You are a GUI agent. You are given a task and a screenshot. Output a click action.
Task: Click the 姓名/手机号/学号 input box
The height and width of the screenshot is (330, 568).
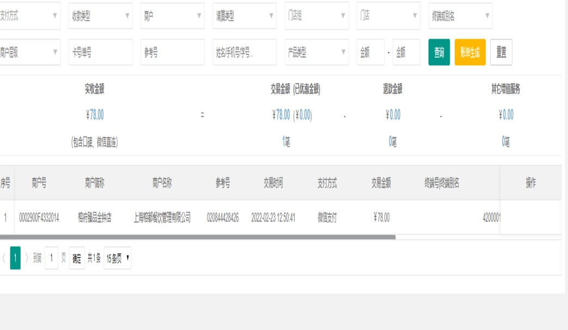244,52
